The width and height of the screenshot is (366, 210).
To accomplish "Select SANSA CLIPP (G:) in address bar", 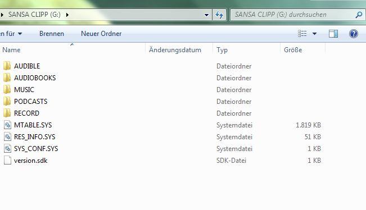I will [34, 15].
